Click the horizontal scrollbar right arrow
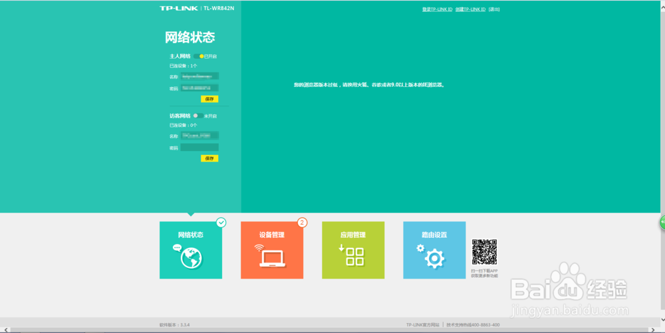This screenshot has width=665, height=333. click(x=653, y=330)
